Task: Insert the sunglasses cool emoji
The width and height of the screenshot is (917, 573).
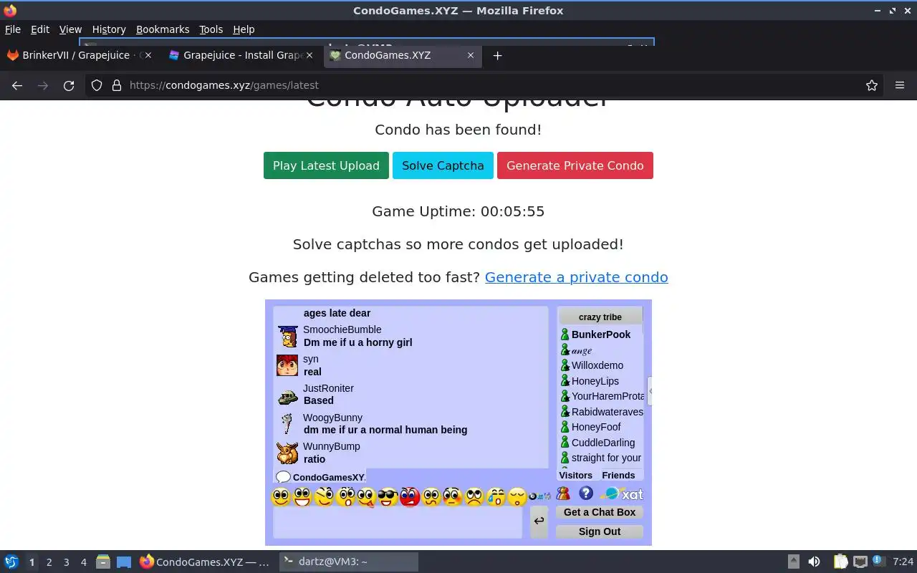Action: tap(388, 496)
